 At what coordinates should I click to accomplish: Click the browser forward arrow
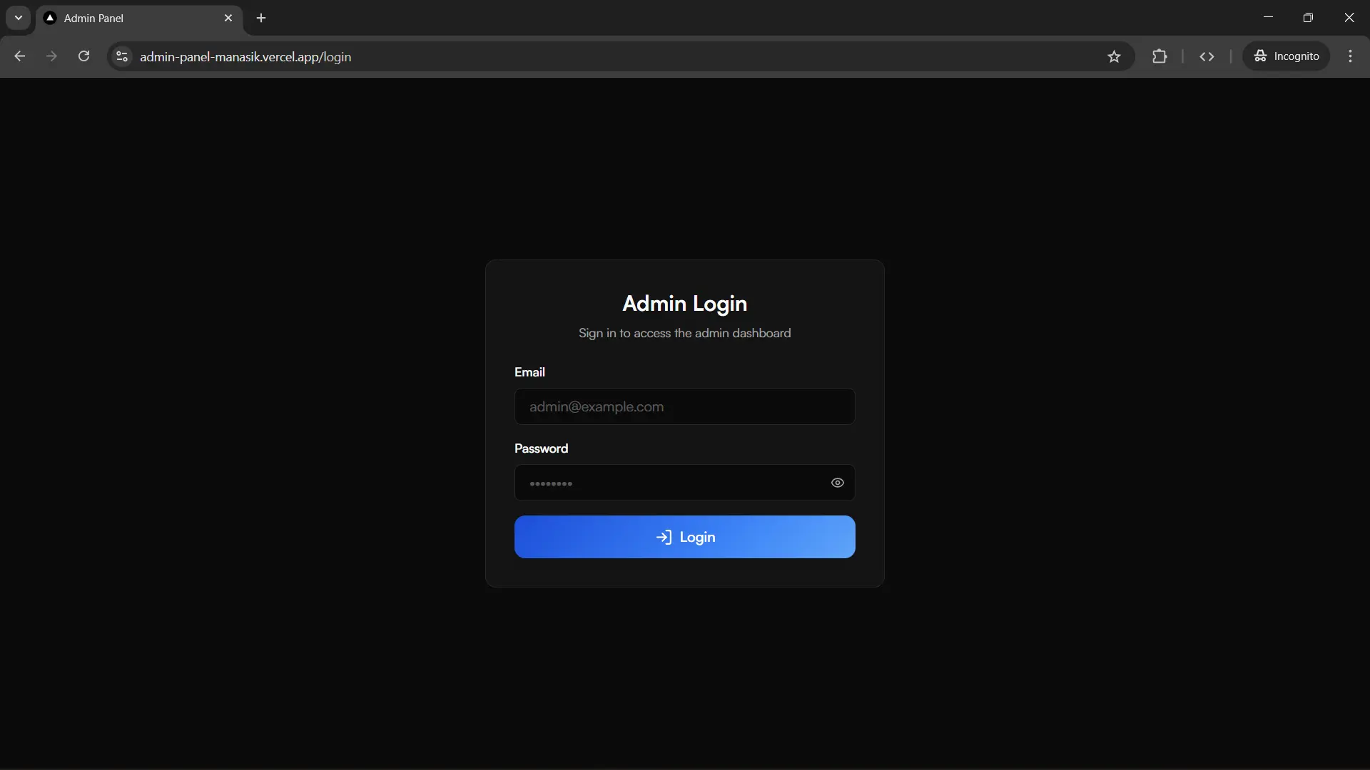pyautogui.click(x=51, y=56)
